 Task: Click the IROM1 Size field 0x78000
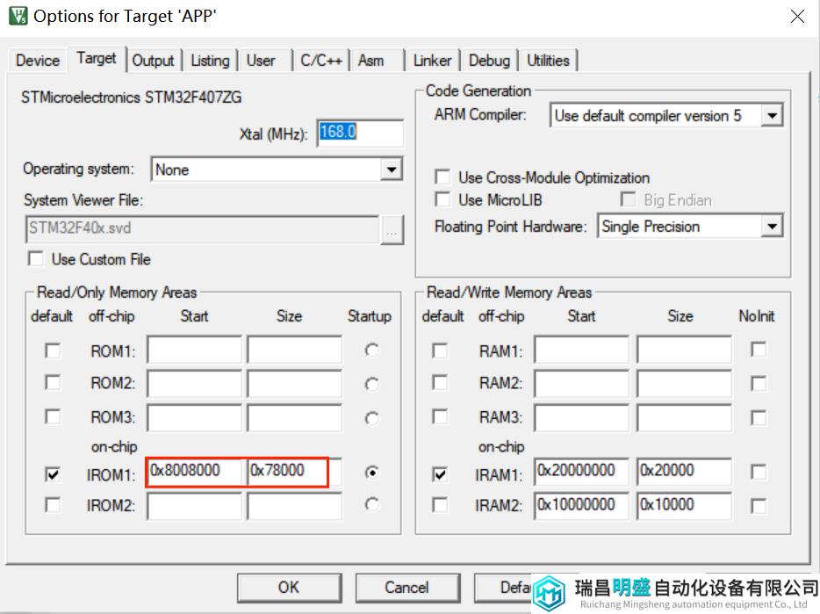(x=294, y=471)
